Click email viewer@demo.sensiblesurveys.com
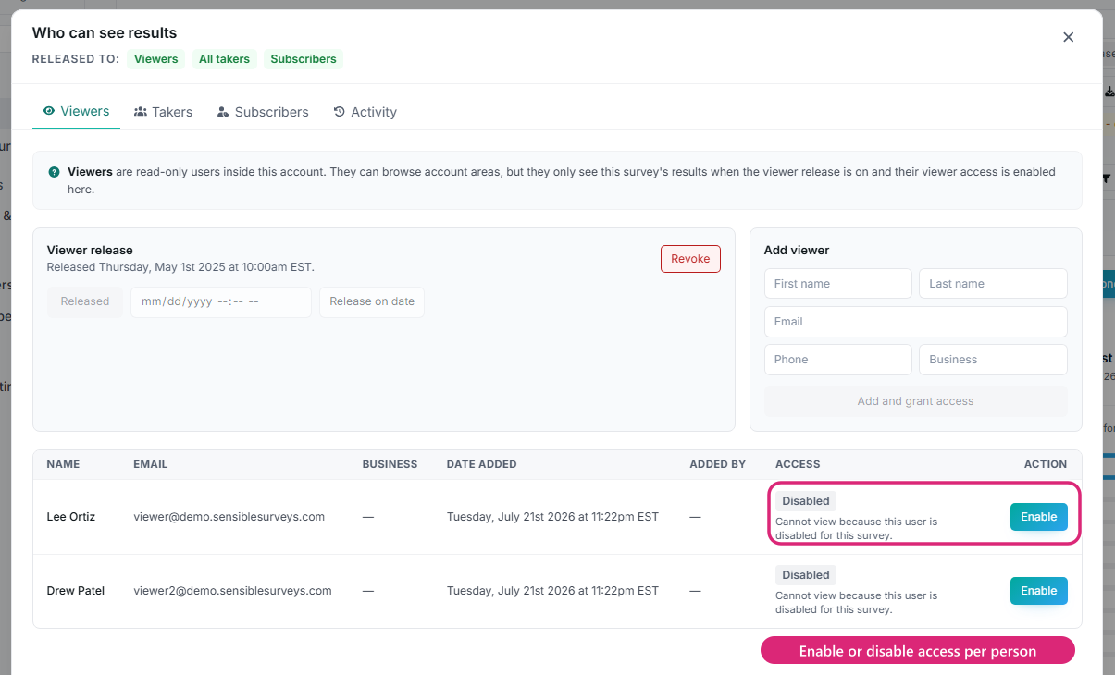The height and width of the screenshot is (675, 1115). pos(229,517)
